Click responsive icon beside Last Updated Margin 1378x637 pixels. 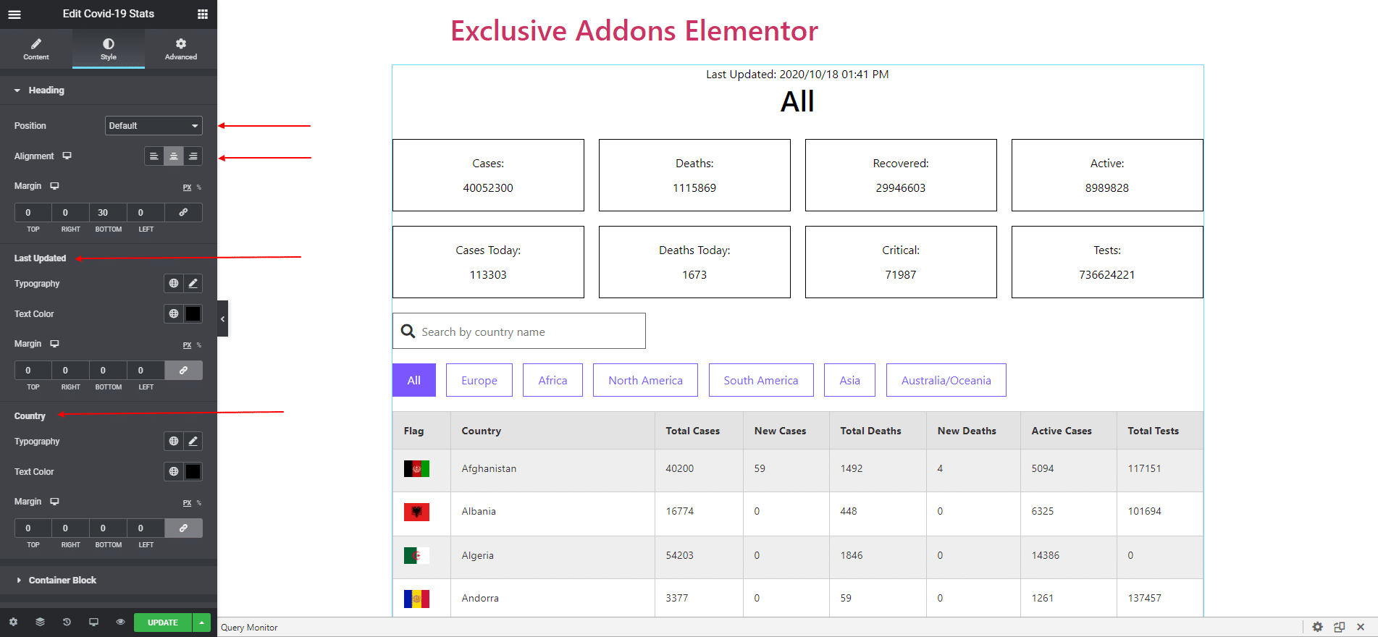click(x=54, y=344)
